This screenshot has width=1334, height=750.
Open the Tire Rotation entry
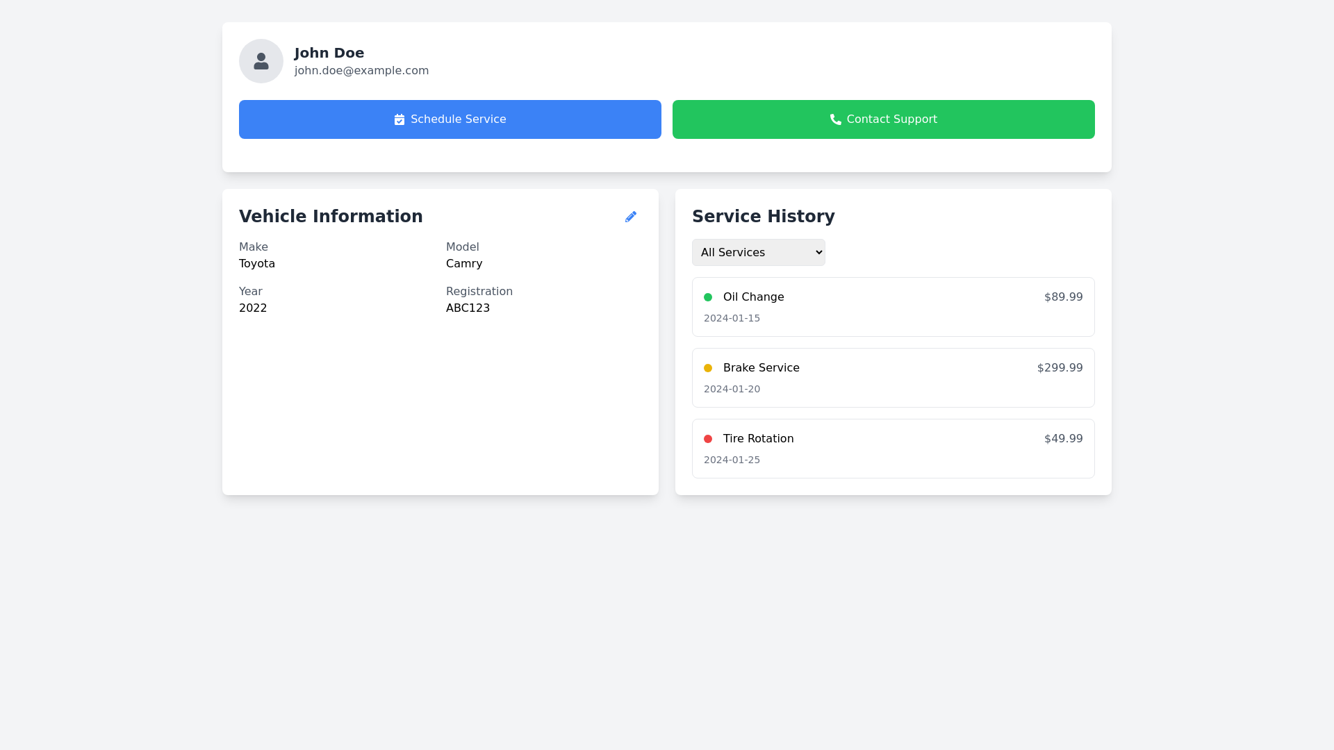894,449
